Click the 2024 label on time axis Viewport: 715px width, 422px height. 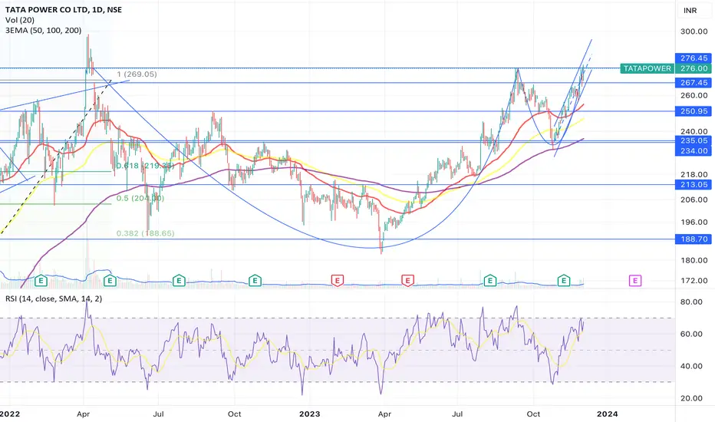(x=608, y=414)
